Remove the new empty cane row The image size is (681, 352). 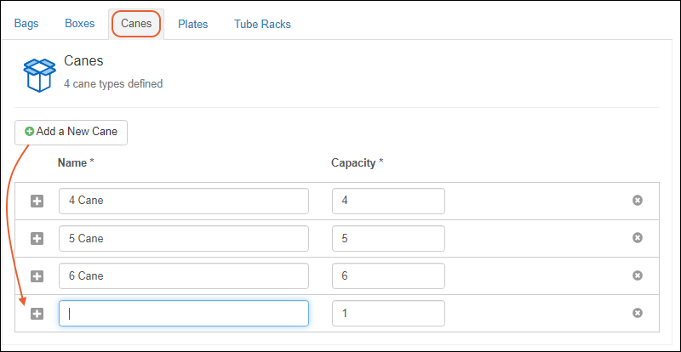coord(637,313)
